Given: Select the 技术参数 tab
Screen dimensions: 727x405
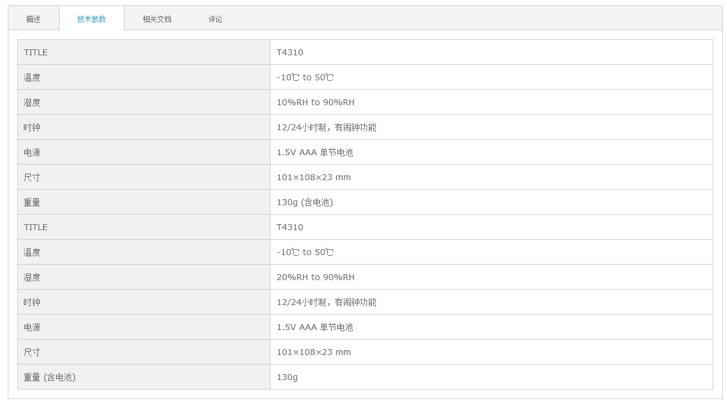Looking at the screenshot, I should [92, 19].
